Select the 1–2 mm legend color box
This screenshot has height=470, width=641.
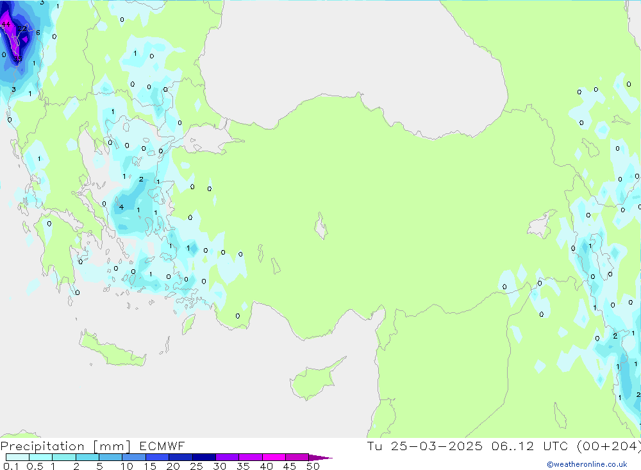click(64, 457)
